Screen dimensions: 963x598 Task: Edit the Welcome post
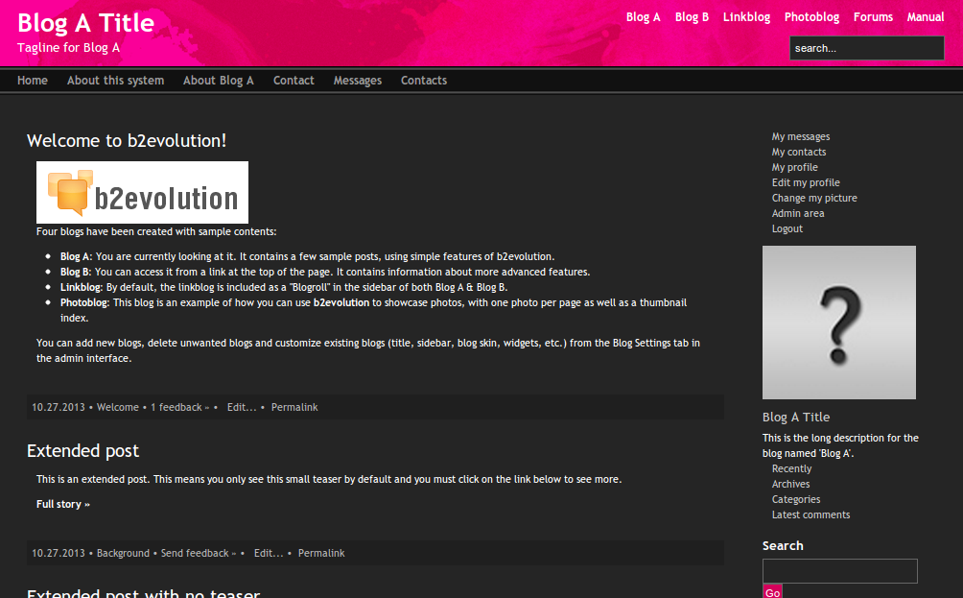242,407
